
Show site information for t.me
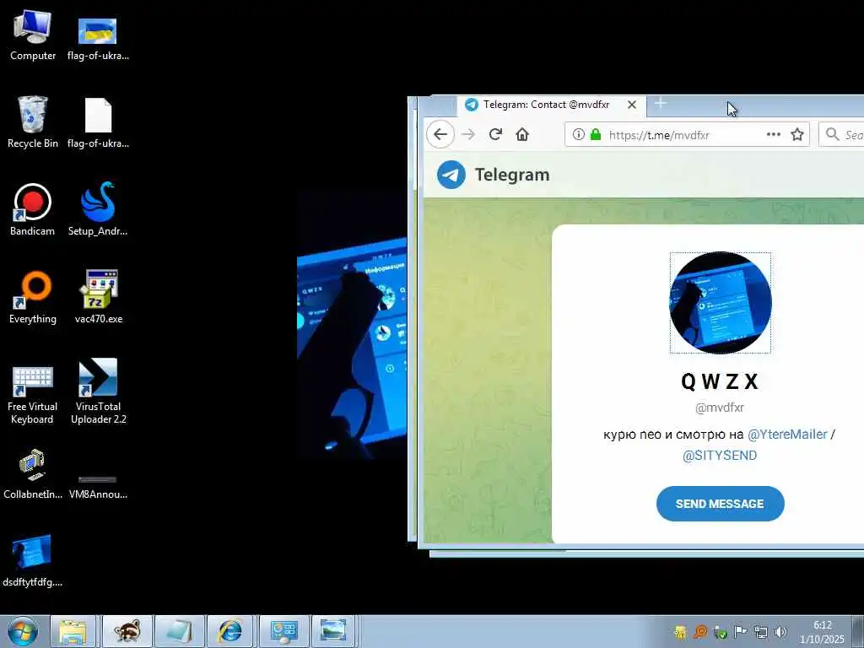pyautogui.click(x=578, y=134)
